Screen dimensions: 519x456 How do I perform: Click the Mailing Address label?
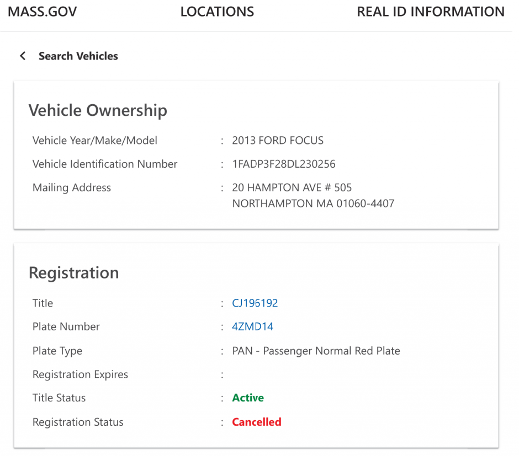(x=72, y=188)
